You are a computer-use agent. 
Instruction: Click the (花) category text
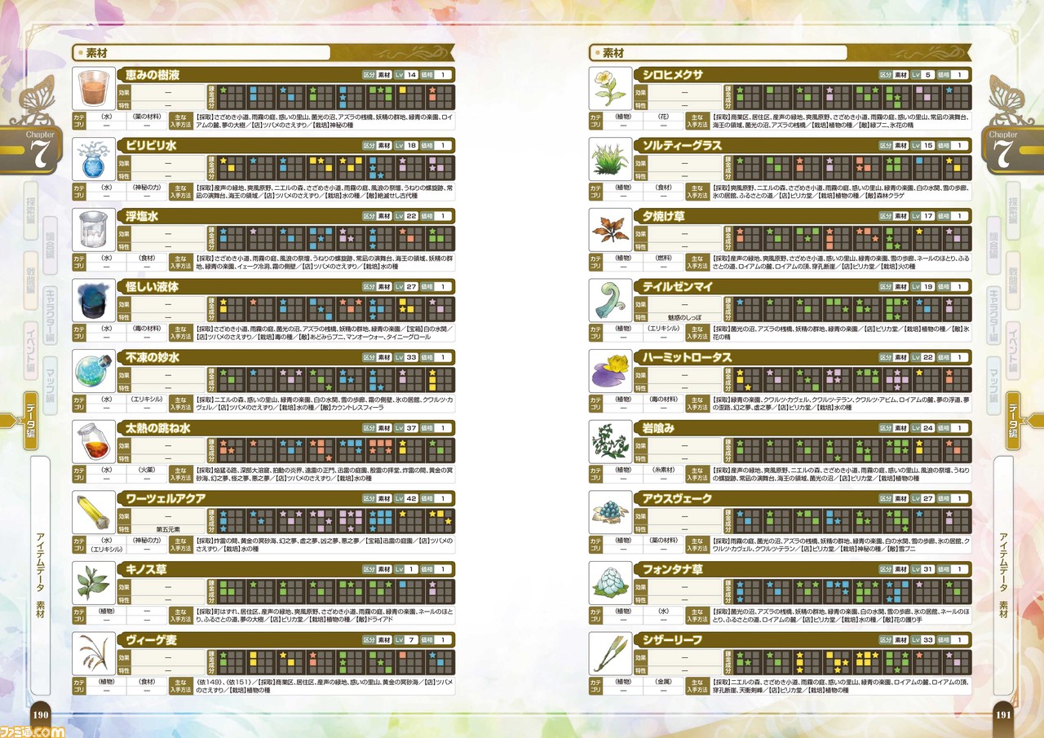[x=662, y=117]
